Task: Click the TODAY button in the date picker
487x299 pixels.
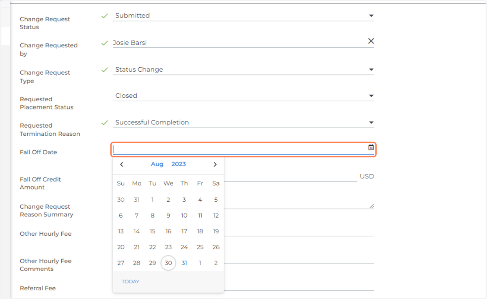Action: coord(130,282)
